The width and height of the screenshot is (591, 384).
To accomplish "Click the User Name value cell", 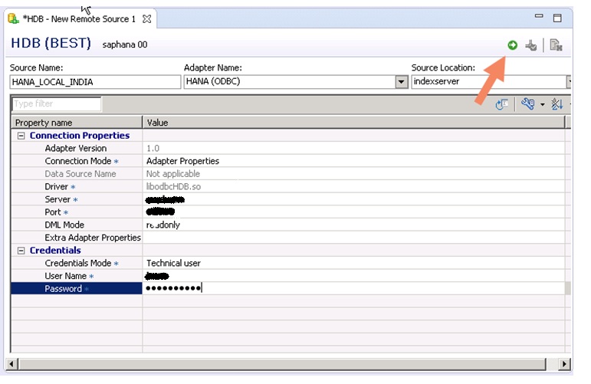I will pos(353,276).
